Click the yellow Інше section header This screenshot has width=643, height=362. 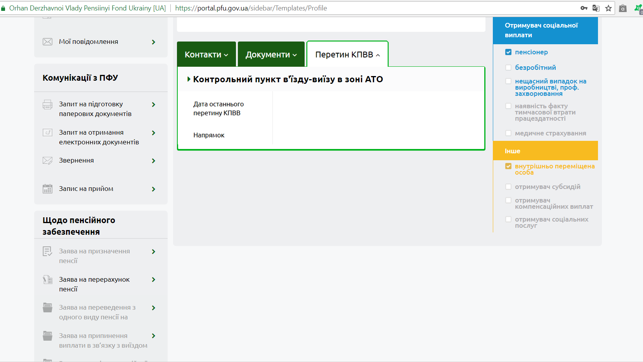click(x=545, y=151)
